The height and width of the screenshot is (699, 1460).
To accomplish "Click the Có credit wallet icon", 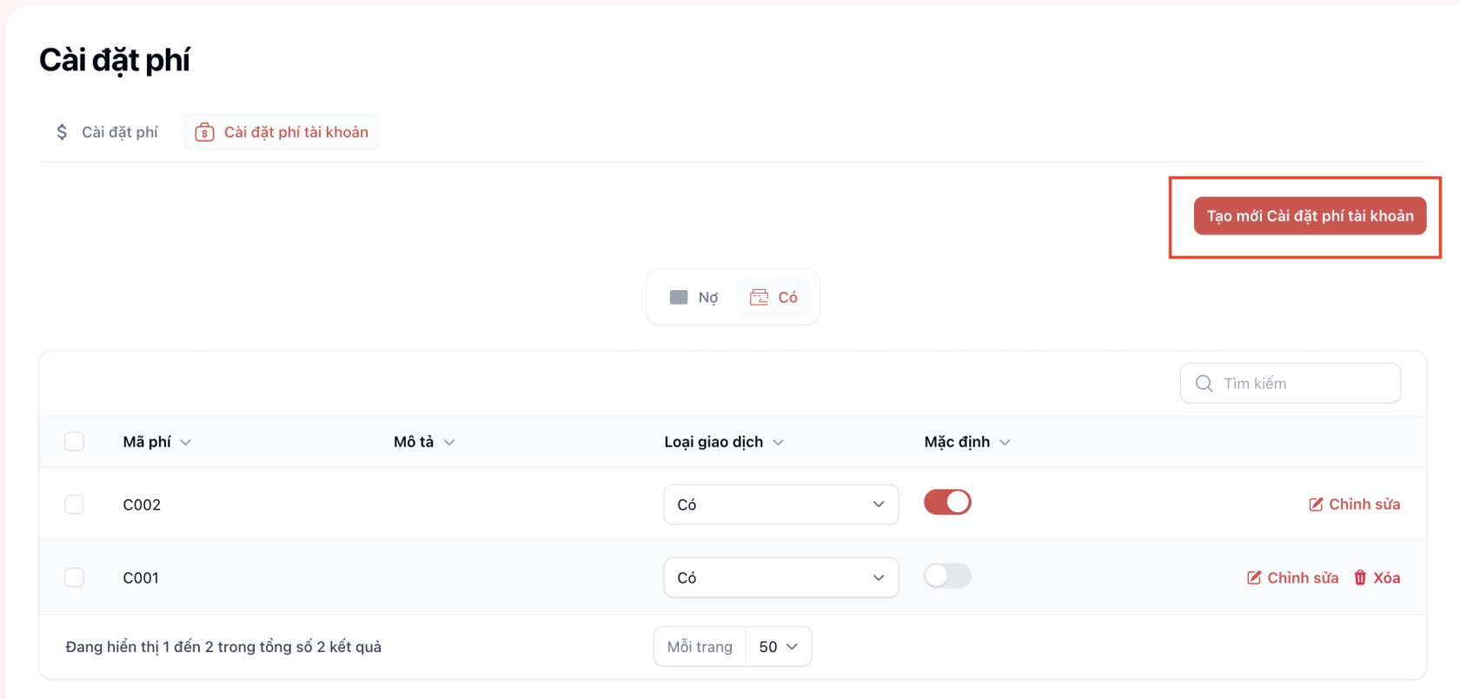I will (x=759, y=298).
